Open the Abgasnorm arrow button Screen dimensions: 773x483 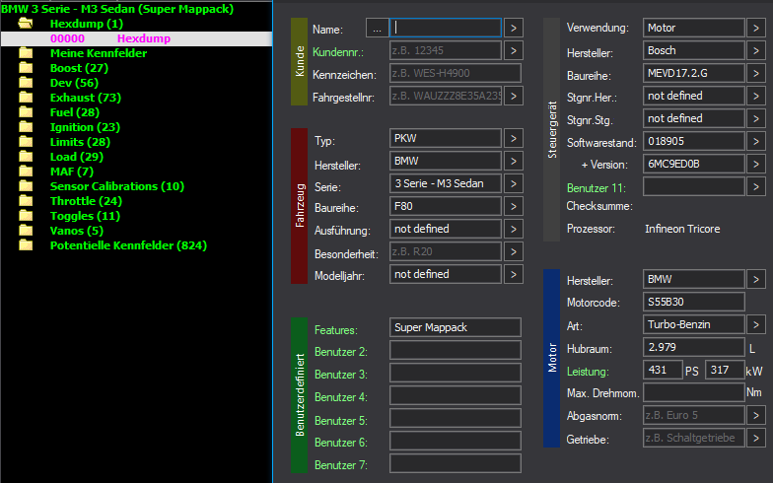click(755, 416)
